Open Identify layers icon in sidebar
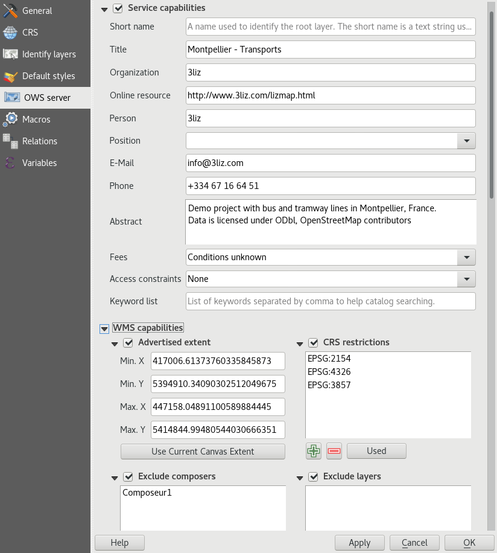This screenshot has height=553, width=497. pyautogui.click(x=10, y=54)
